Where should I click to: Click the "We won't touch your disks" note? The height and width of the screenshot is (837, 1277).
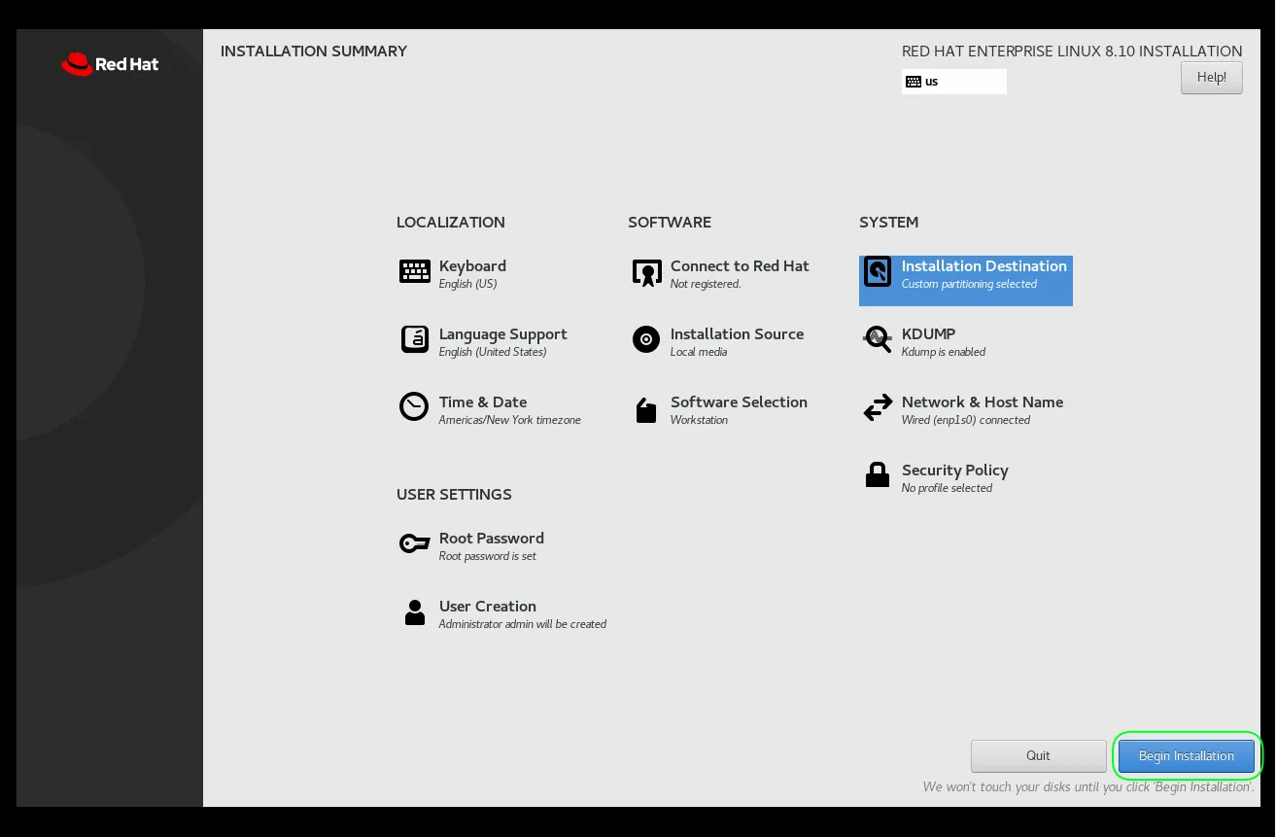1088,786
